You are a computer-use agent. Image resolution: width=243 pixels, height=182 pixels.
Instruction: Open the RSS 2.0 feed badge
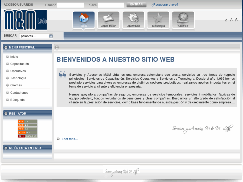click(28, 129)
